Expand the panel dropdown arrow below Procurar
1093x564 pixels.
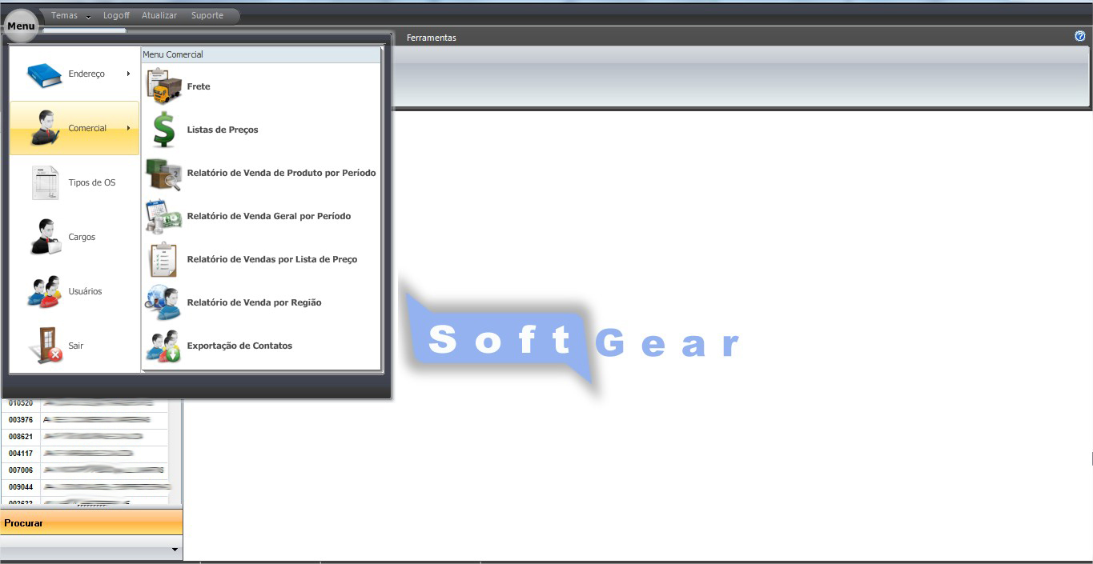coord(175,550)
